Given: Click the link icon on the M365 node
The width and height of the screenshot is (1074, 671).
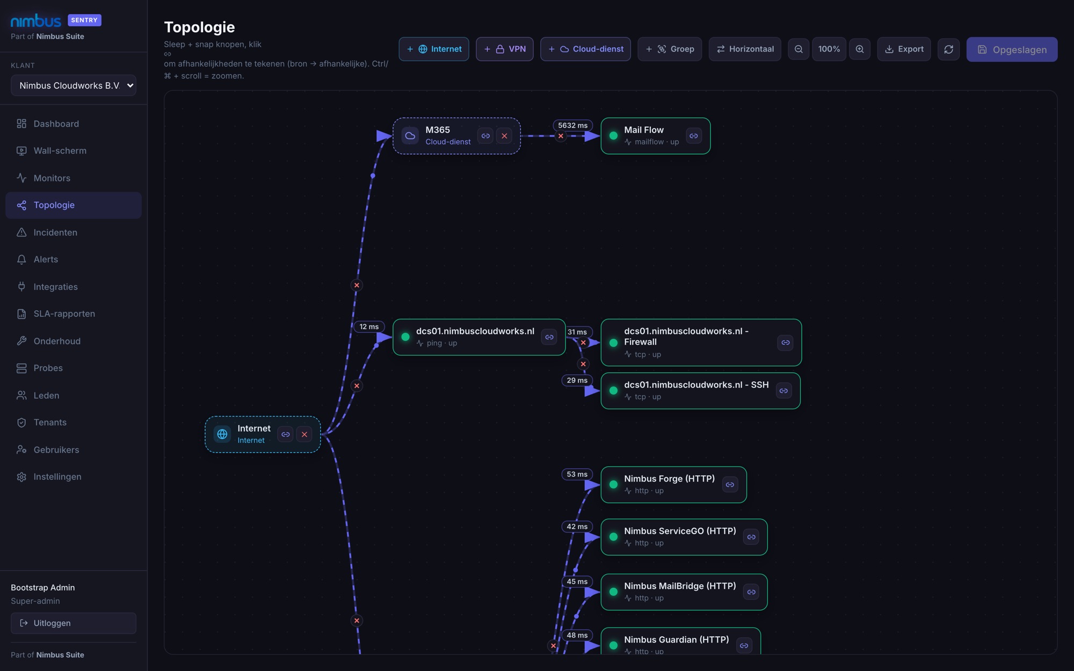Looking at the screenshot, I should click(485, 136).
